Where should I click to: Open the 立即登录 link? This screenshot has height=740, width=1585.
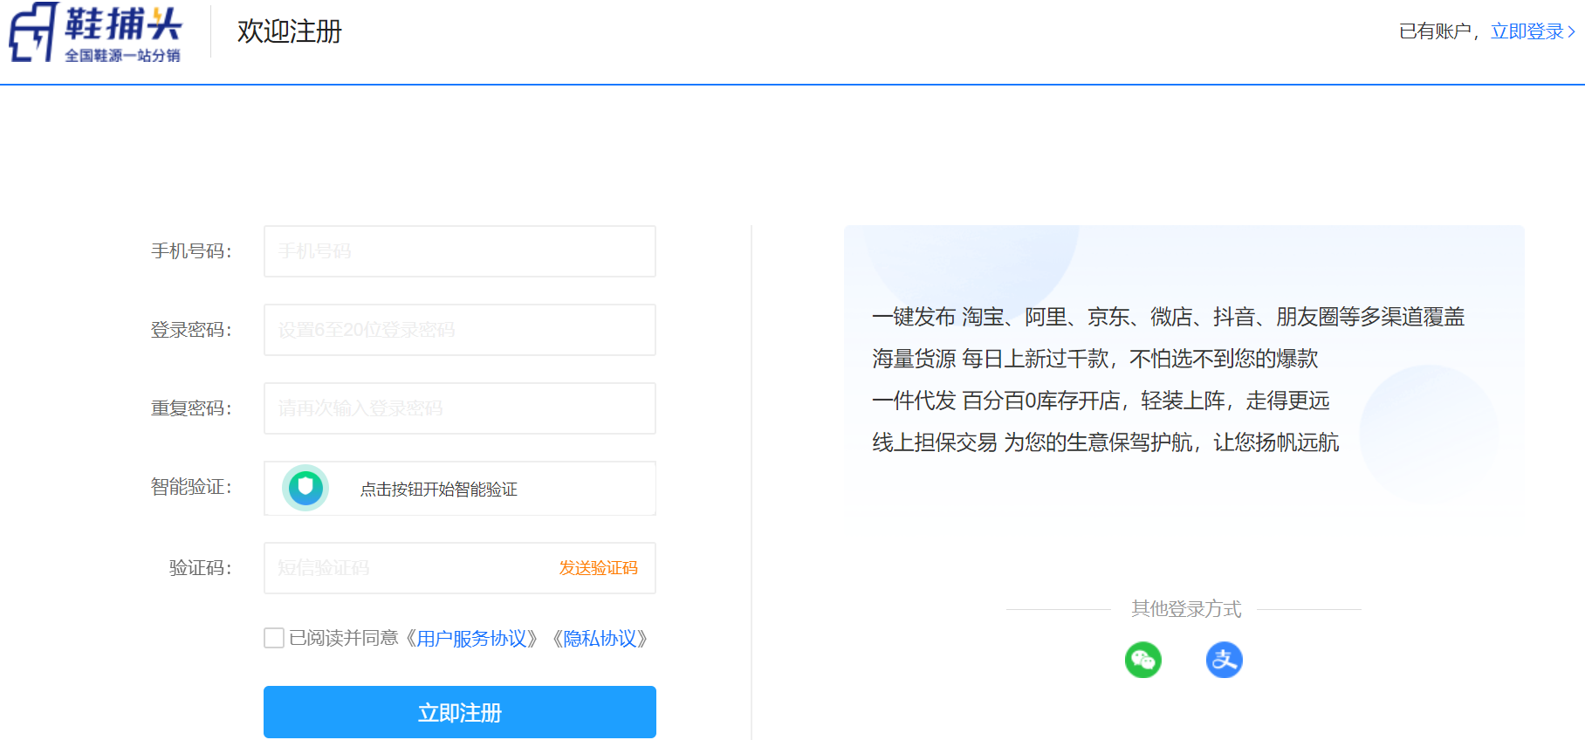[x=1527, y=31]
